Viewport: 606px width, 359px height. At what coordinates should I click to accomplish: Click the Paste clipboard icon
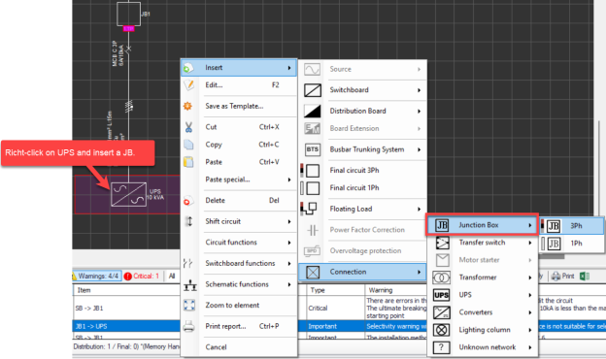[x=188, y=162]
